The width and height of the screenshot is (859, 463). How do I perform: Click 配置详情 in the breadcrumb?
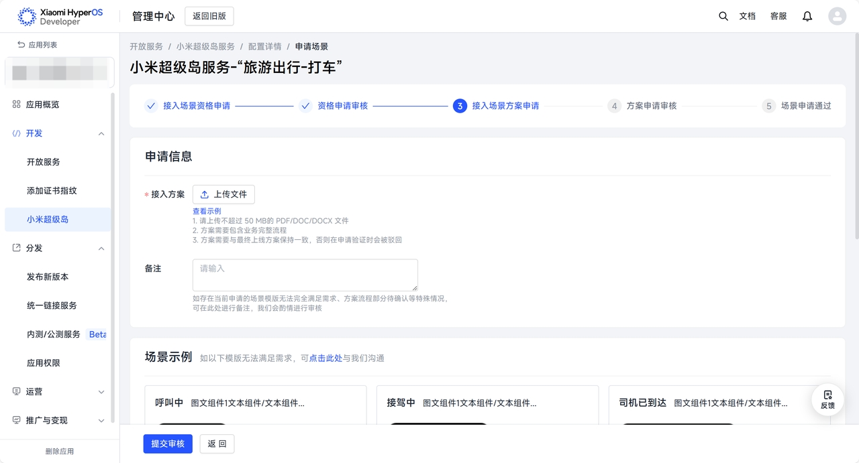(264, 47)
